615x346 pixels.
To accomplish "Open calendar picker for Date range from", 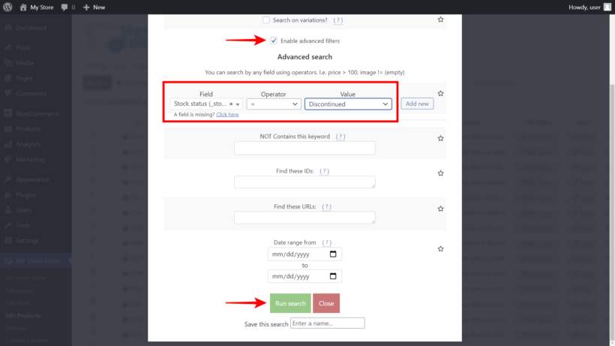I will tap(333, 254).
